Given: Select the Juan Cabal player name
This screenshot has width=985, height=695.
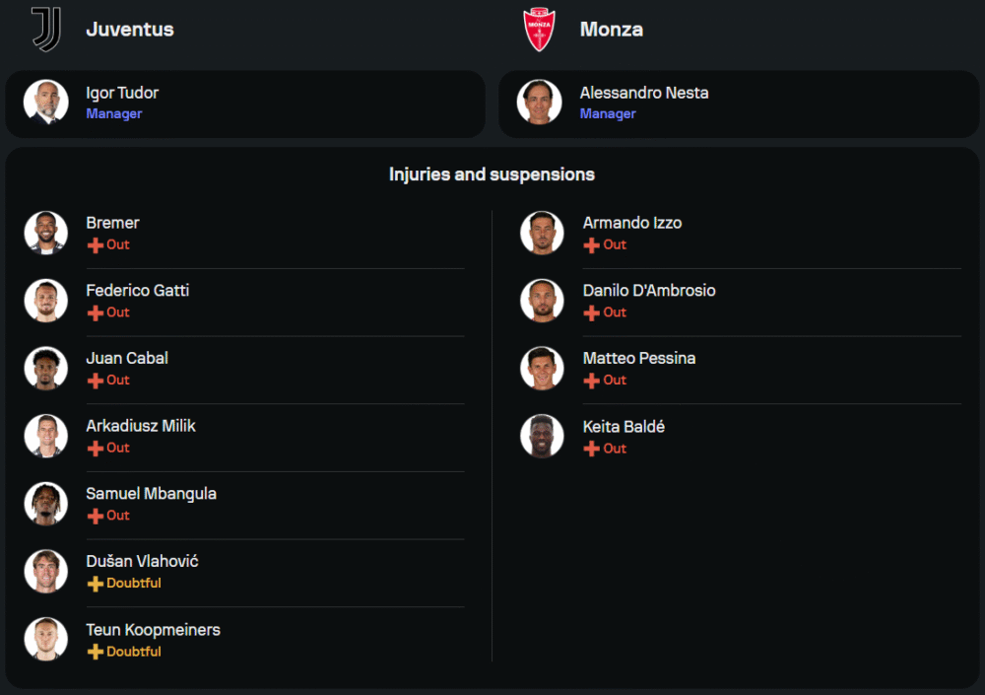Looking at the screenshot, I should click(x=127, y=358).
